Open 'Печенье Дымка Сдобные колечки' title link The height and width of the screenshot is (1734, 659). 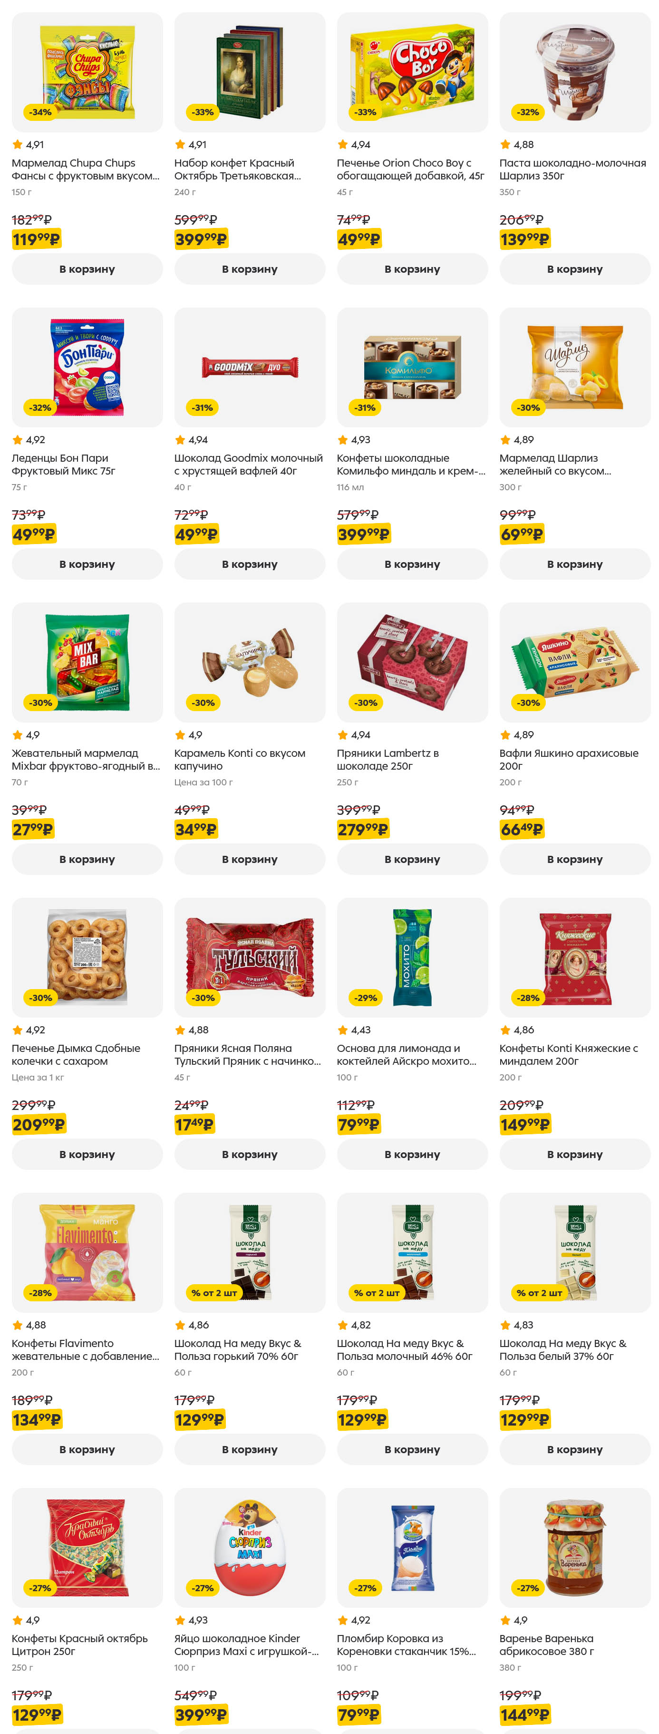[76, 1055]
